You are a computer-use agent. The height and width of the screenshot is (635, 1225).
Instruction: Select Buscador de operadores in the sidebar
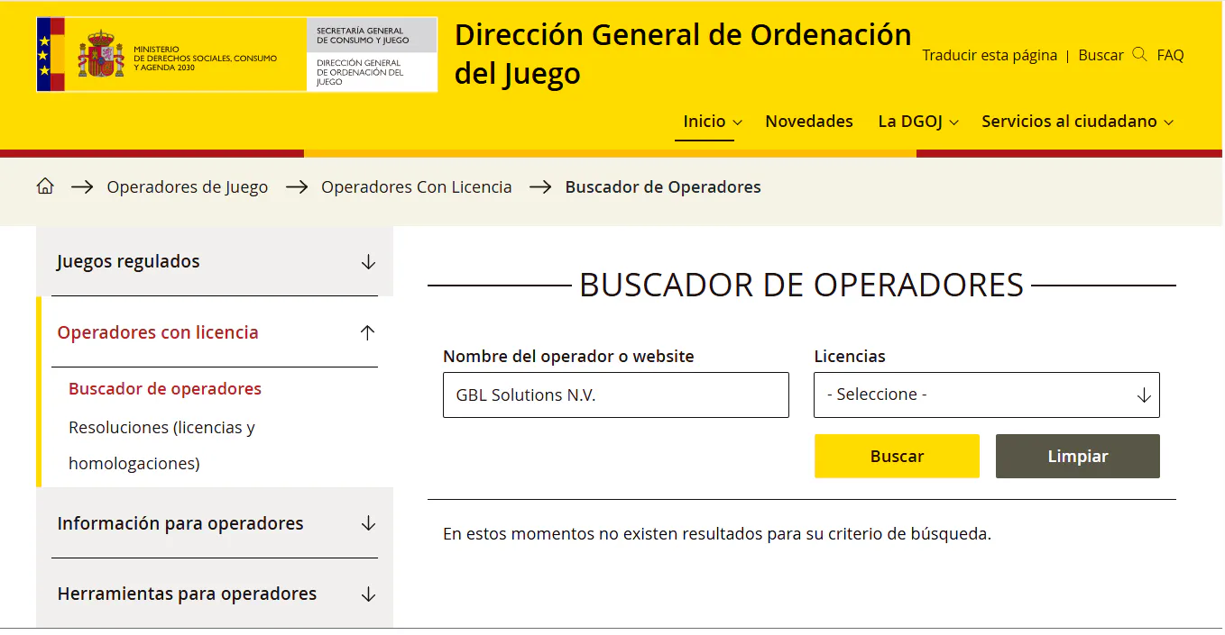point(165,388)
